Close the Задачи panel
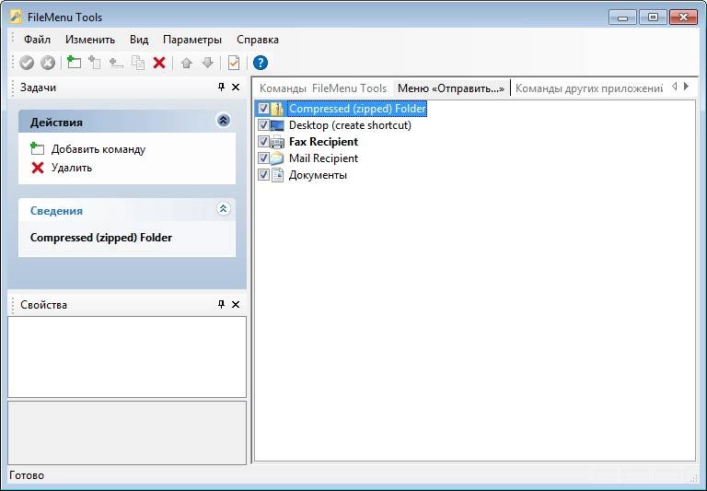 click(236, 88)
